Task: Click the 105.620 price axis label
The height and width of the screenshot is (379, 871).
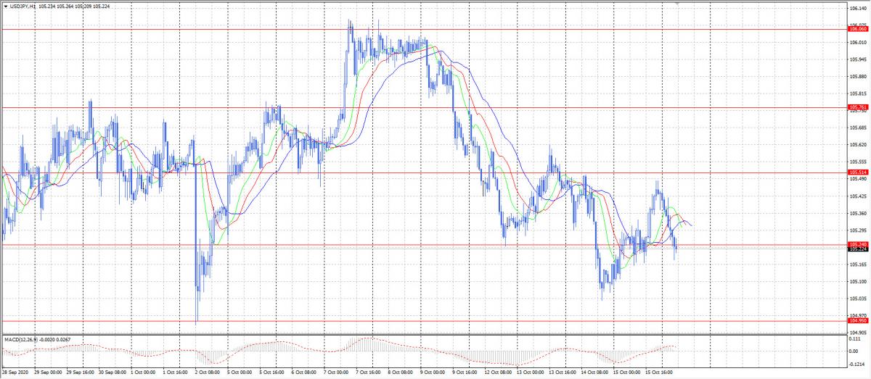Action: 858,145
